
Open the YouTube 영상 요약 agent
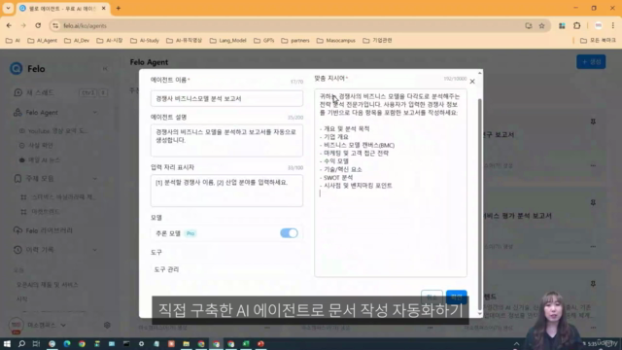[x=57, y=131]
